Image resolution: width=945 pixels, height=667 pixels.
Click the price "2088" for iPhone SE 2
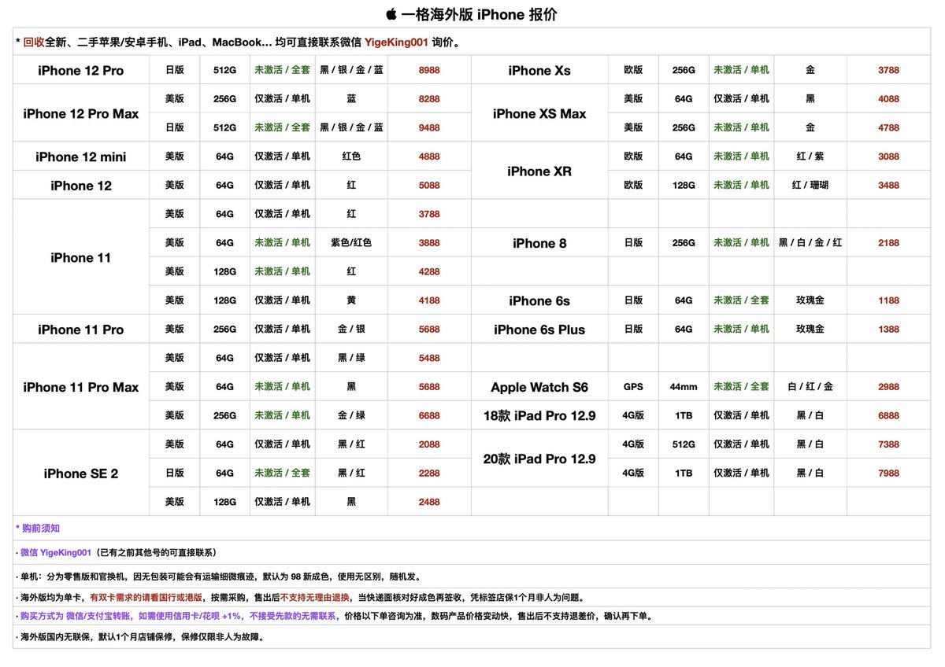click(x=429, y=444)
